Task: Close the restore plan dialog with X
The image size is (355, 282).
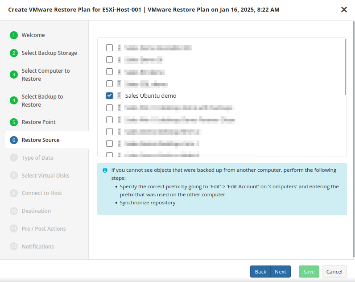Action: point(344,9)
